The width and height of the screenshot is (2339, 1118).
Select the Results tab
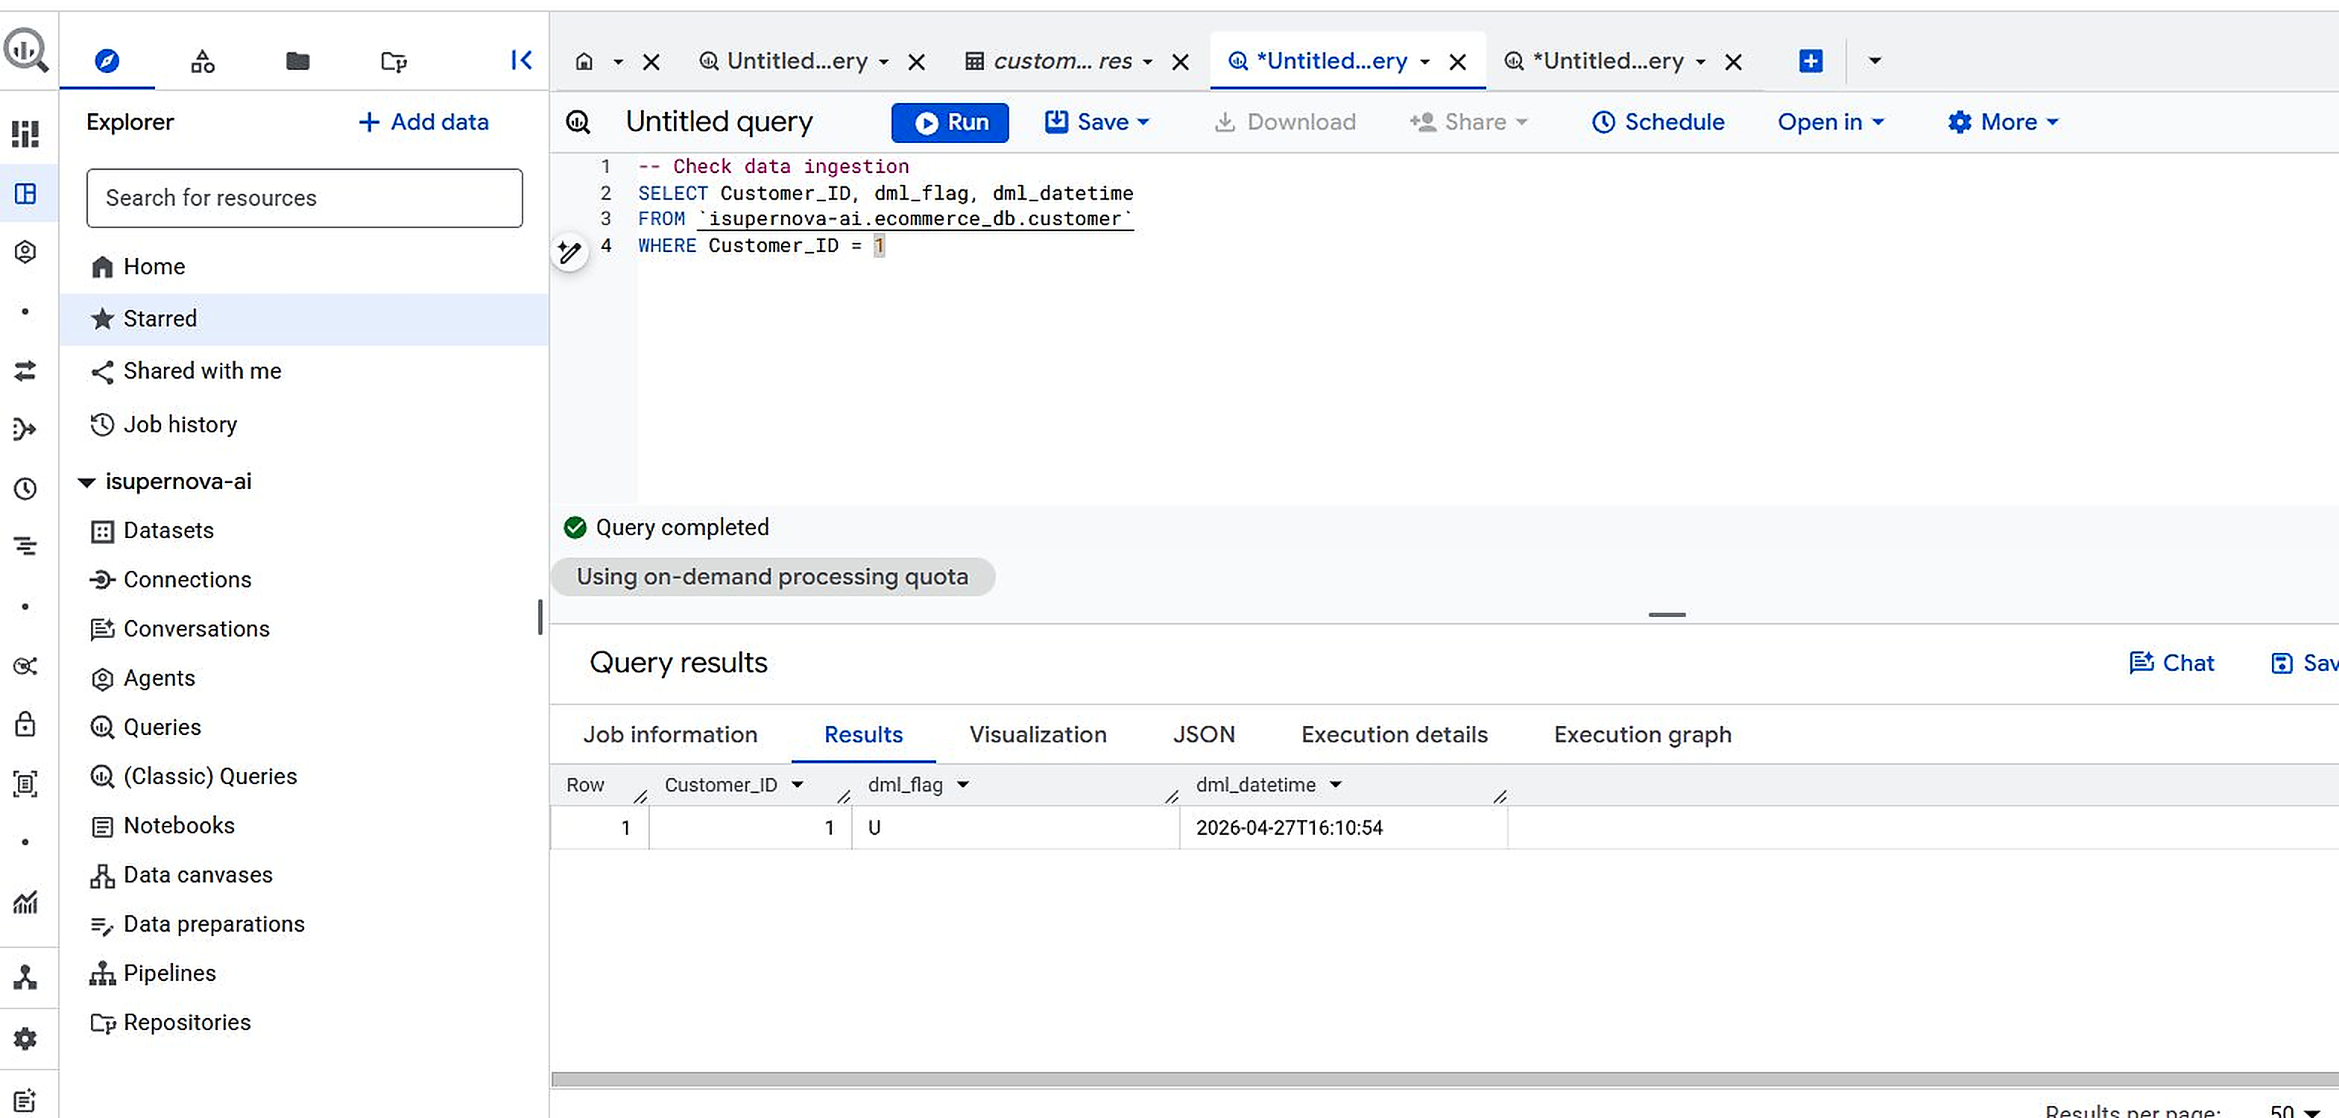pyautogui.click(x=862, y=734)
